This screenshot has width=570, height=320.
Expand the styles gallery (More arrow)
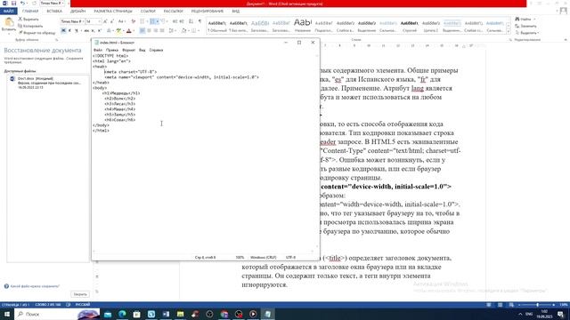tap(509, 32)
